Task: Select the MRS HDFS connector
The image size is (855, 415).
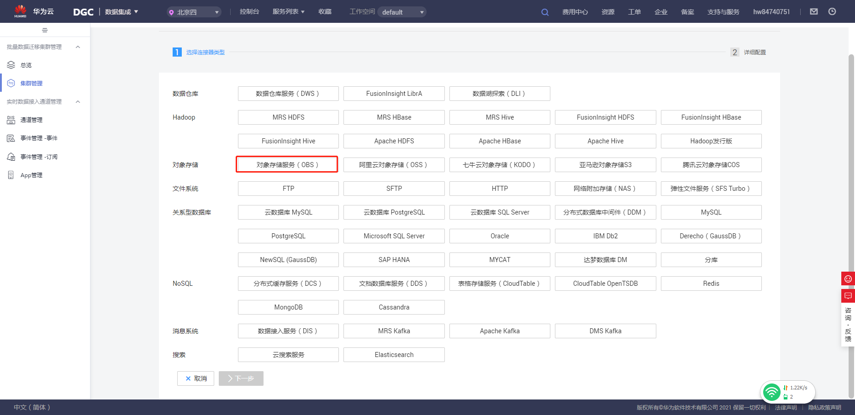Action: click(x=288, y=117)
